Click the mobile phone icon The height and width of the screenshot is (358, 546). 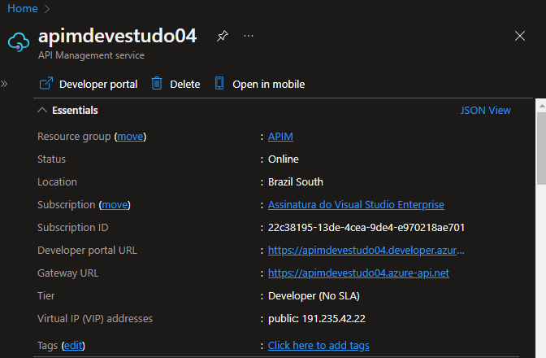coord(219,84)
